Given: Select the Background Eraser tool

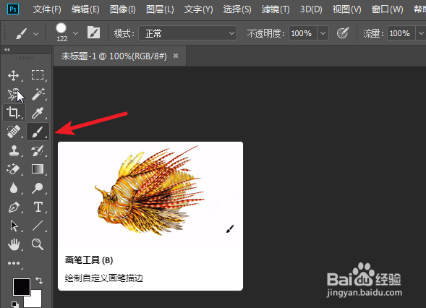Looking at the screenshot, I should [13, 169].
